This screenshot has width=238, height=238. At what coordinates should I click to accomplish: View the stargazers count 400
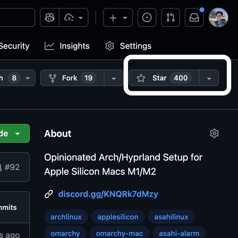pos(181,78)
